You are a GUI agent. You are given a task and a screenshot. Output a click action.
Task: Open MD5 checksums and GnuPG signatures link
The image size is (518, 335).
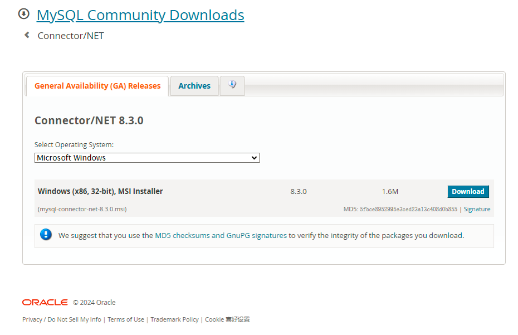pyautogui.click(x=221, y=235)
